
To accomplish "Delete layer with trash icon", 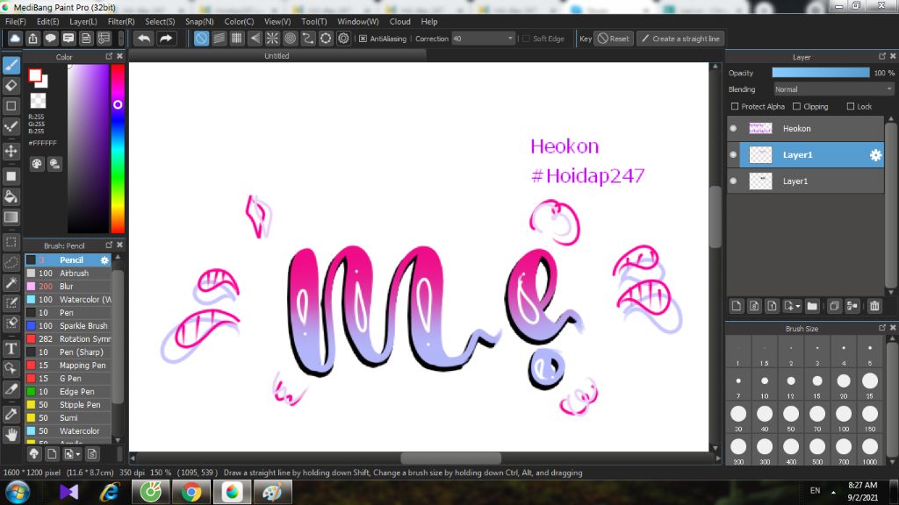I will click(x=874, y=306).
